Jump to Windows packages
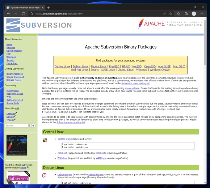This screenshot has width=210, height=188. pos(141,70)
